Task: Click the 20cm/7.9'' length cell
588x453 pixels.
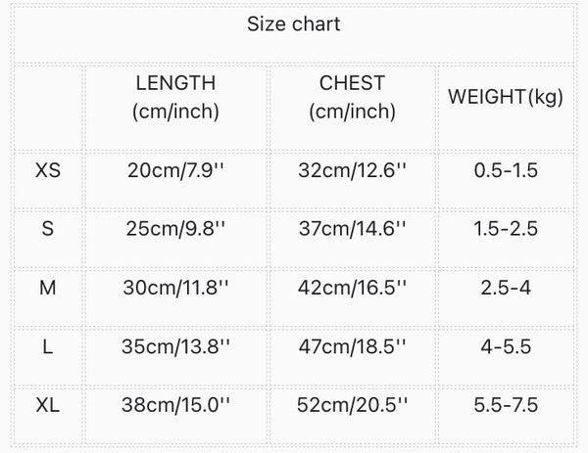Action: 176,170
